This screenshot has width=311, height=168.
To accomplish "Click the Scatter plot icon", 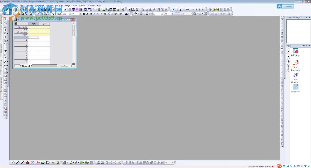I will [x=17, y=163].
